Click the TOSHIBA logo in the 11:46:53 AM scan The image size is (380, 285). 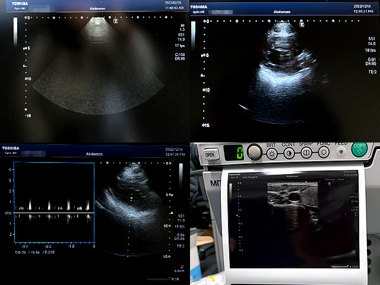20,4
